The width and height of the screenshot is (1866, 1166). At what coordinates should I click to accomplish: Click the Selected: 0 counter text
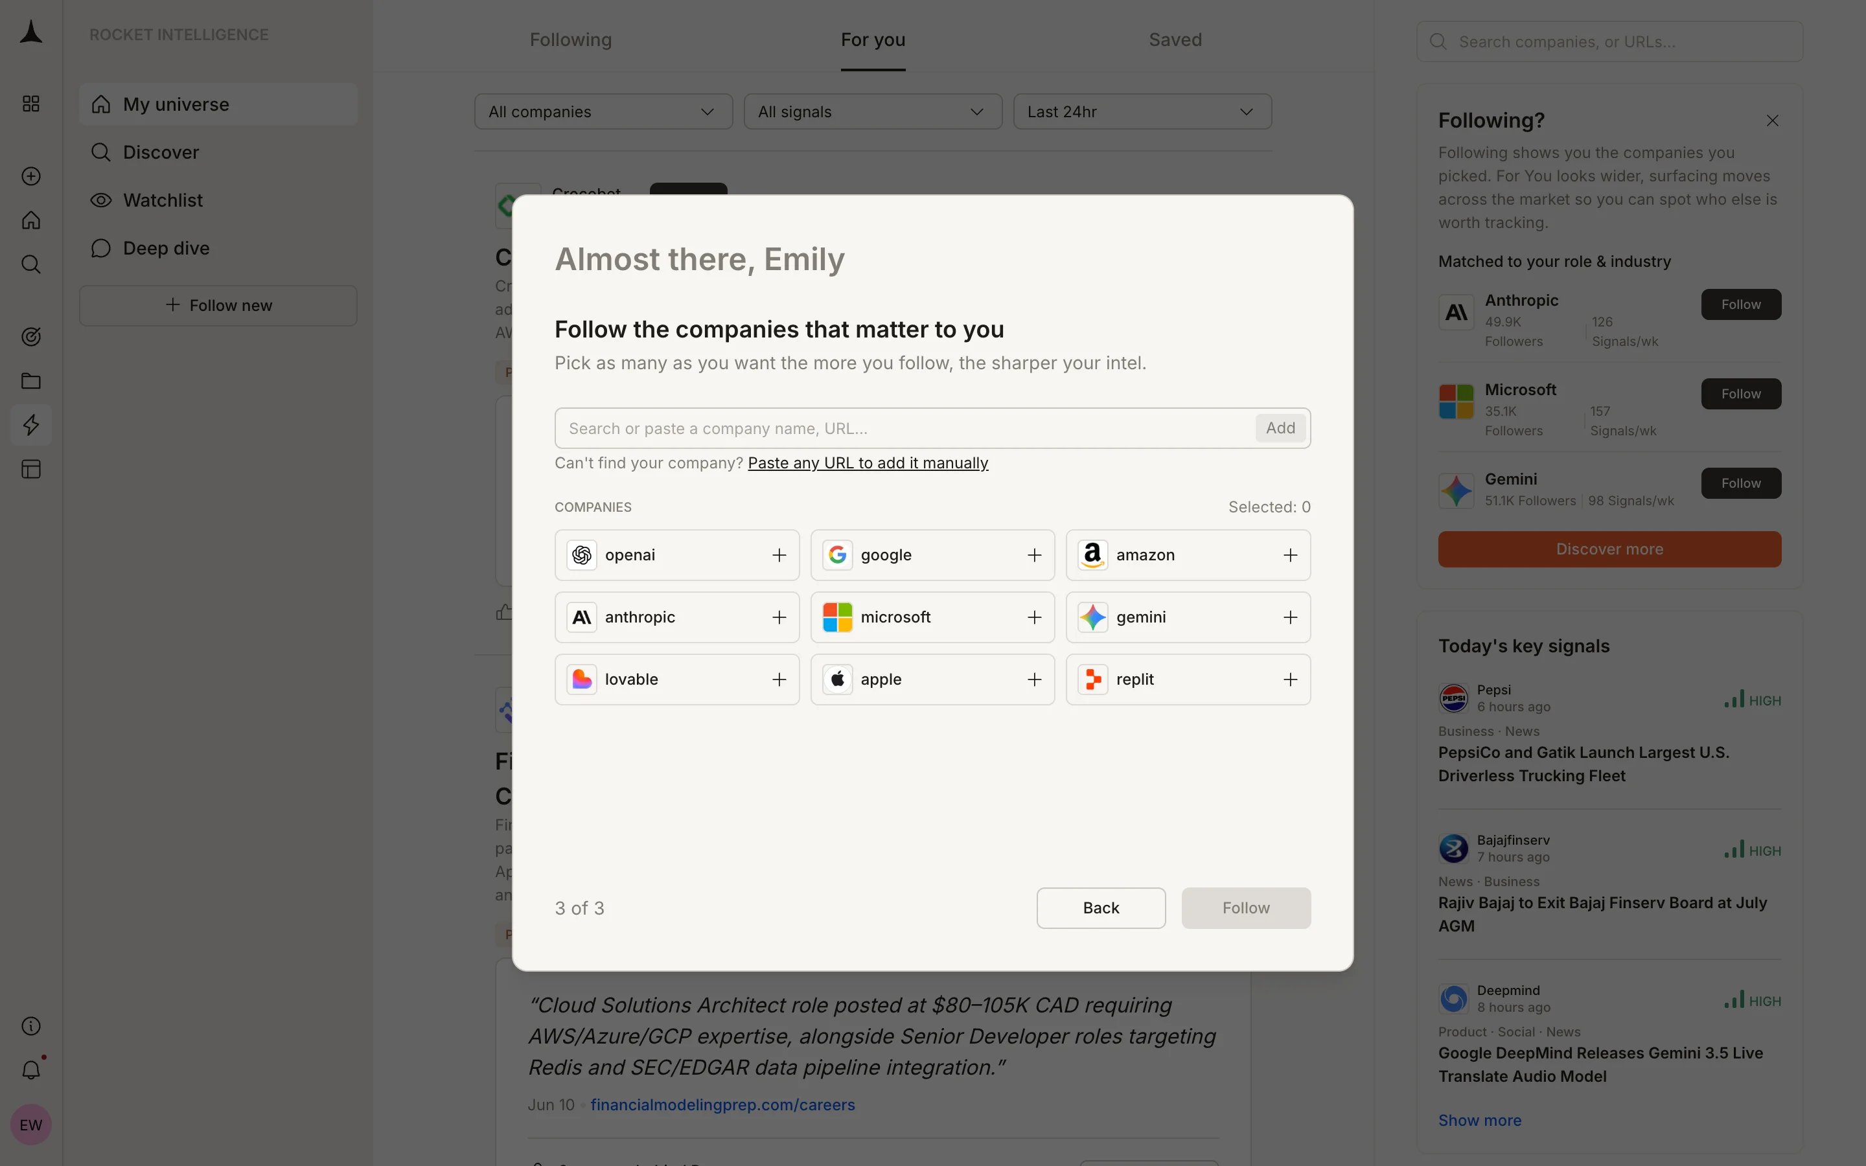click(x=1269, y=507)
